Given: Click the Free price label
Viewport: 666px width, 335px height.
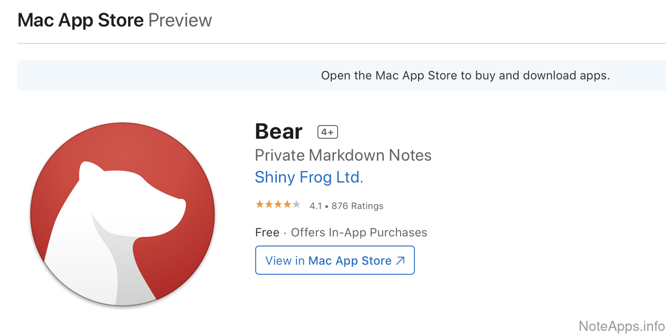Looking at the screenshot, I should click(x=267, y=232).
